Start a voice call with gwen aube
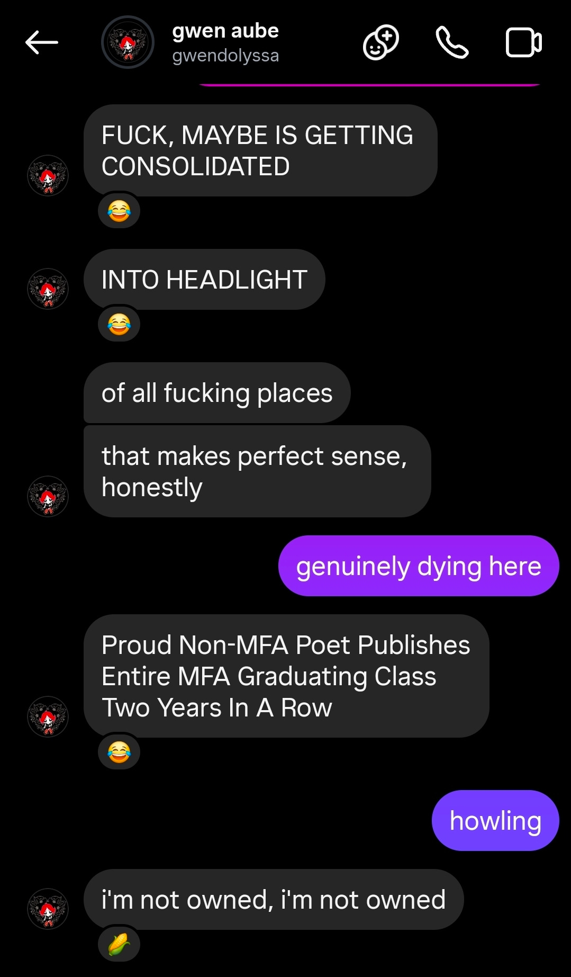 click(452, 42)
